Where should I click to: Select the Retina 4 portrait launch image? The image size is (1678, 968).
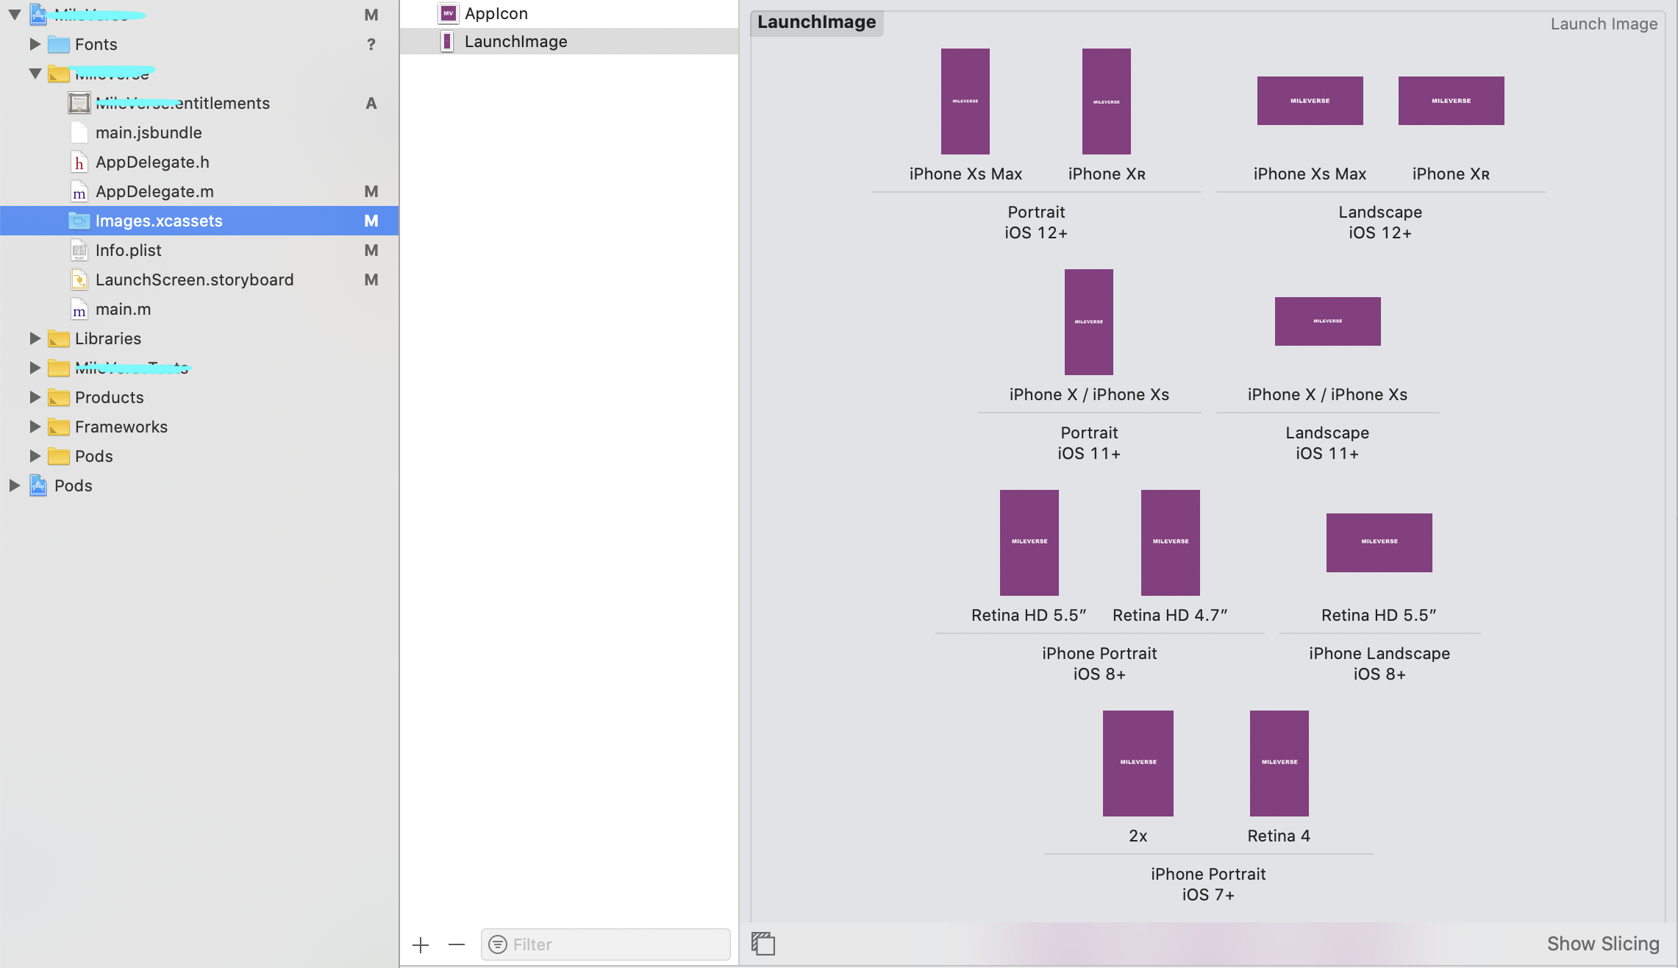click(1279, 763)
